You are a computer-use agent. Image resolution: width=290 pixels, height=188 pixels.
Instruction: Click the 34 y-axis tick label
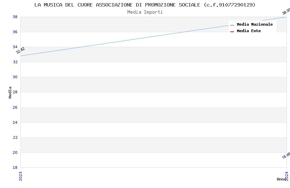pos(15,47)
